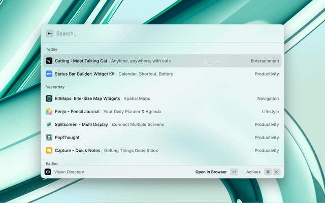Click the Splitscreen Multi Display app icon
This screenshot has width=325, height=203.
click(x=49, y=124)
